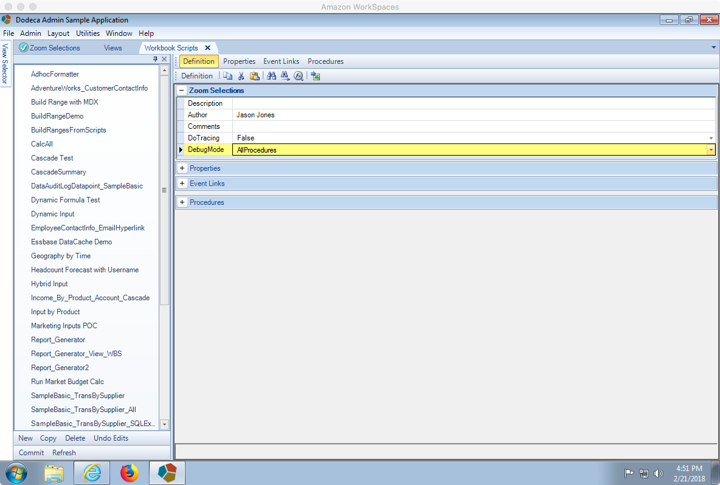Open the Layout menu
The image size is (720, 485).
[x=58, y=33]
